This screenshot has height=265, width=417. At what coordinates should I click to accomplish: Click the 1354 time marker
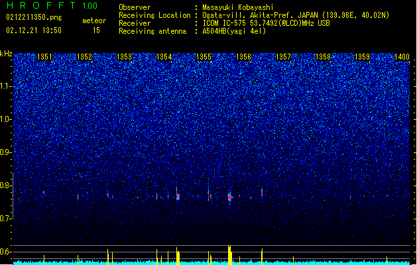click(x=164, y=57)
